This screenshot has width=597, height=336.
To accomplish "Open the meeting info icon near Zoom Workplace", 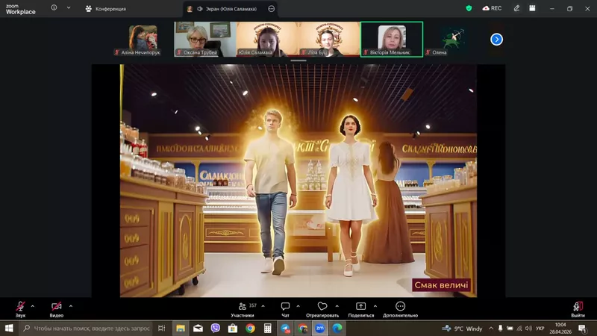I will (54, 7).
